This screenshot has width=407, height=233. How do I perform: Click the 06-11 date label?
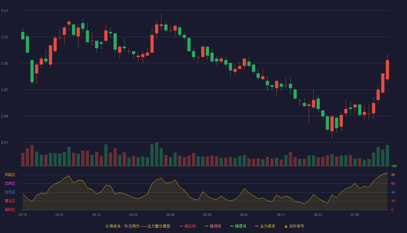281,215
